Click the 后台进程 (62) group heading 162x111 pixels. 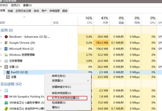click(x=11, y=84)
